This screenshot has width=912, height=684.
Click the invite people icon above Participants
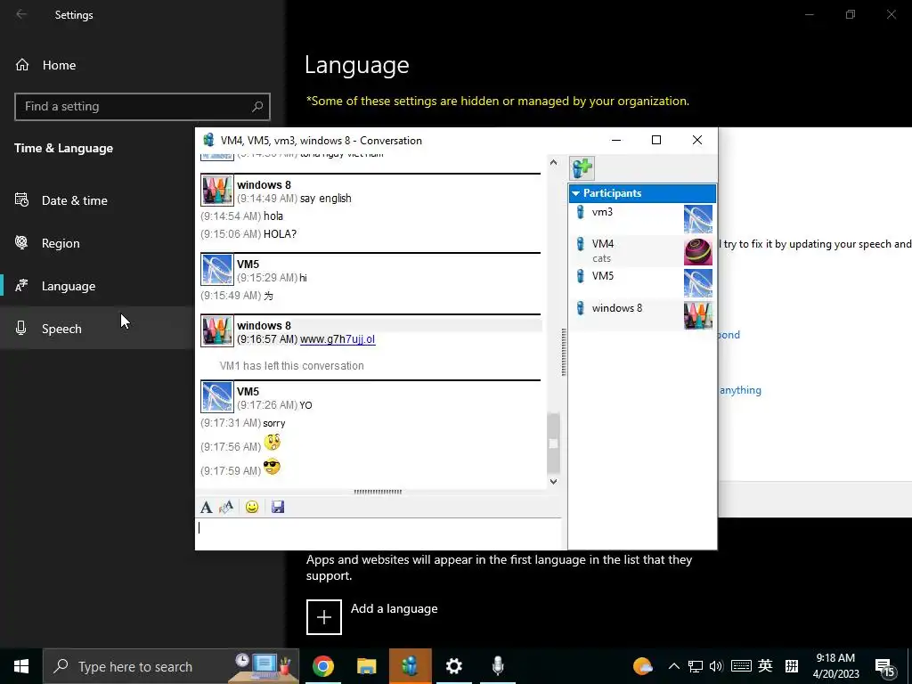[582, 168]
